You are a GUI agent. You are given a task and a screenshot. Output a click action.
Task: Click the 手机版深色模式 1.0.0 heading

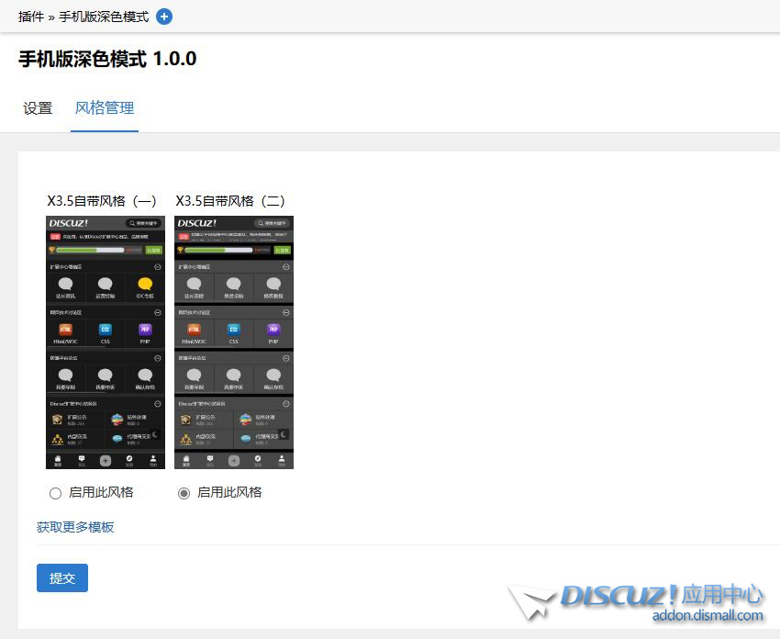[x=107, y=59]
